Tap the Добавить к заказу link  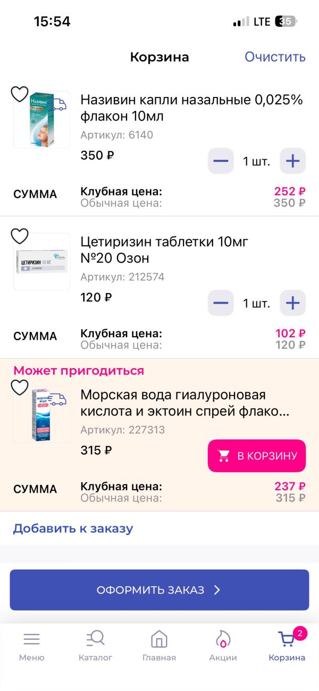tap(73, 529)
